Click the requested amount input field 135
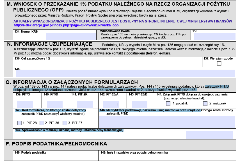The image size is (240, 162). (x=214, y=36)
